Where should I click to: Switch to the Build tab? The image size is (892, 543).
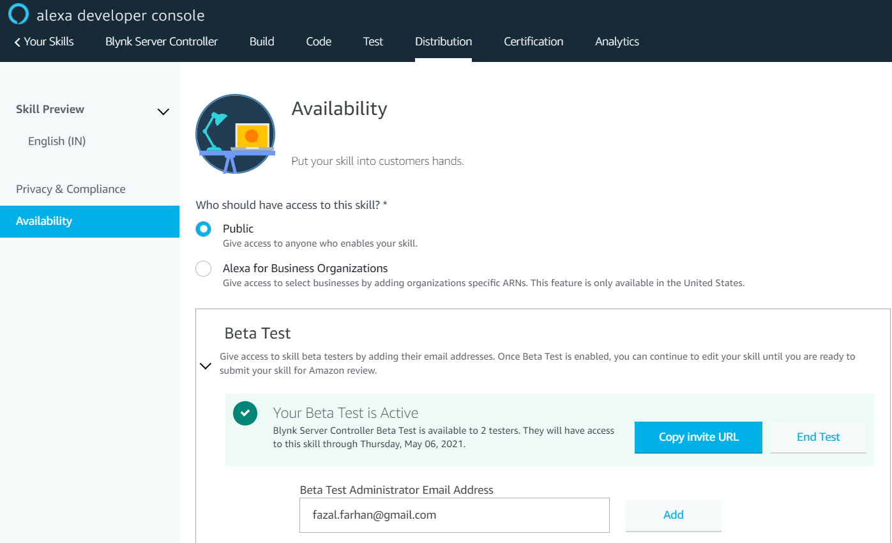(262, 42)
